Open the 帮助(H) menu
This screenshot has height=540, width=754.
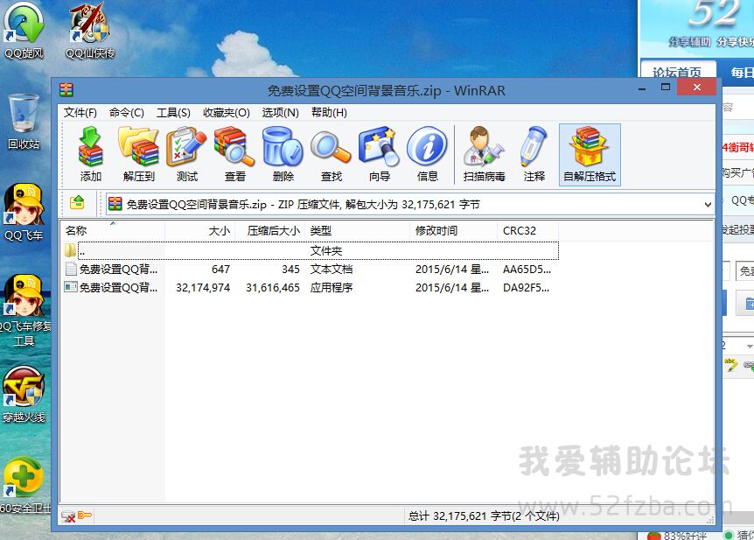[x=329, y=113]
